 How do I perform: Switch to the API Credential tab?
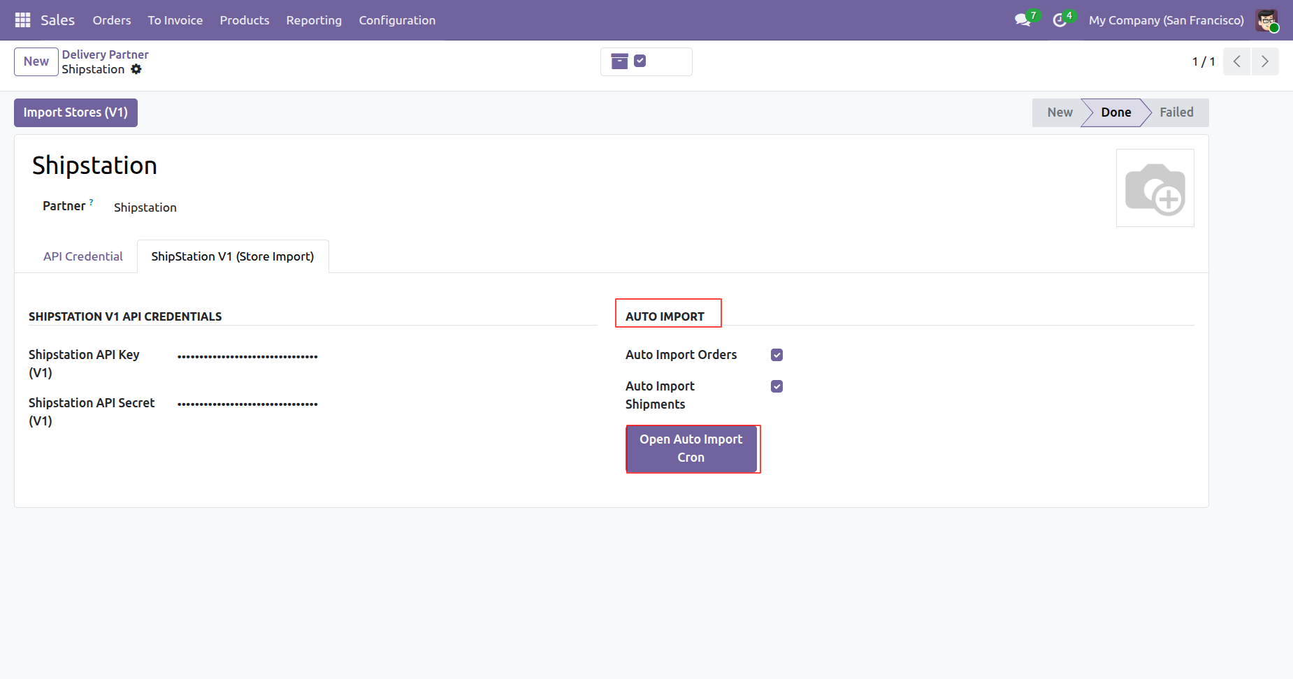click(x=83, y=256)
